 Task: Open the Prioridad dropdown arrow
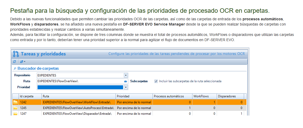[126, 87]
